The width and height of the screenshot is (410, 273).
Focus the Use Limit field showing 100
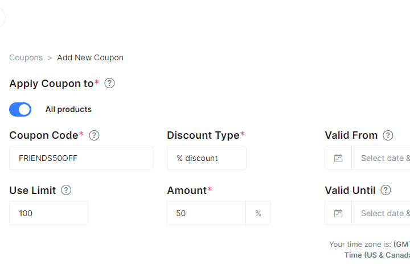click(x=48, y=213)
